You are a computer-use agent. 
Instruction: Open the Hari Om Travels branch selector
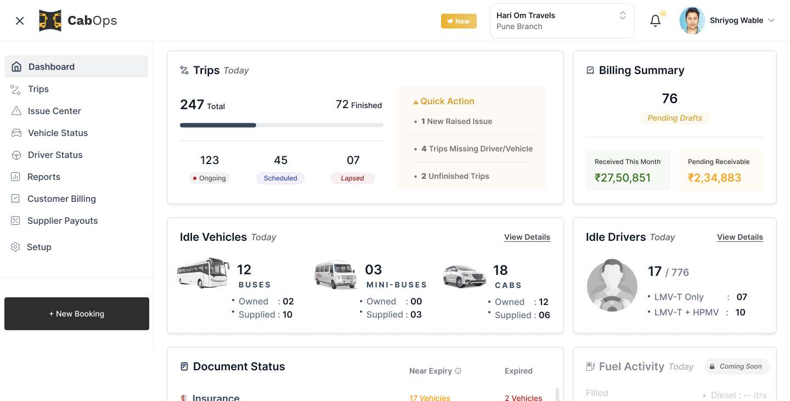(x=562, y=21)
